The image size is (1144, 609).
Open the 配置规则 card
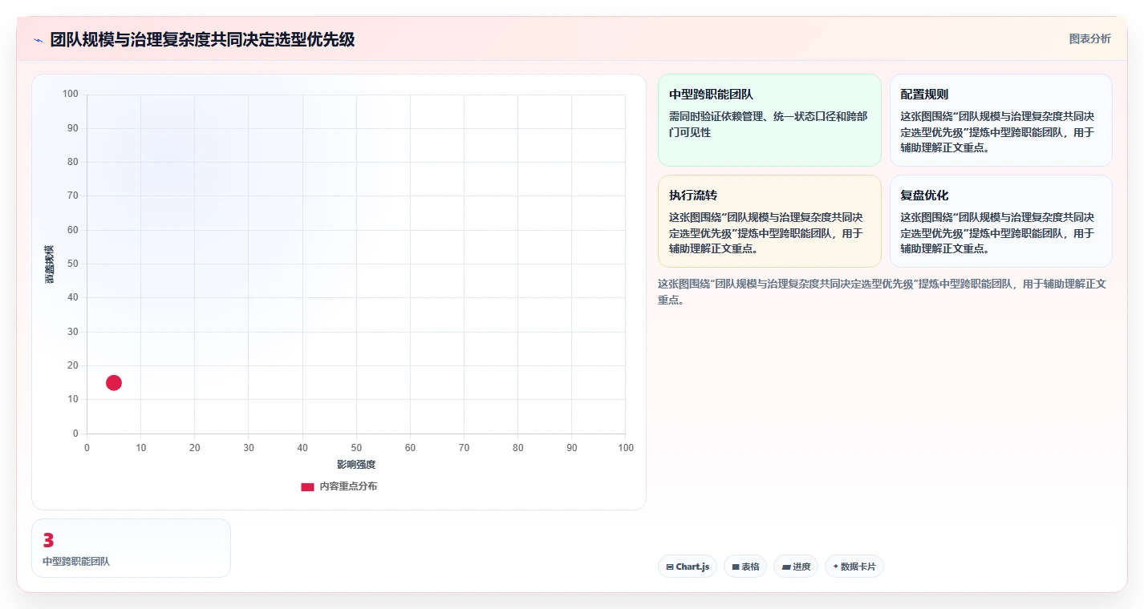1001,120
